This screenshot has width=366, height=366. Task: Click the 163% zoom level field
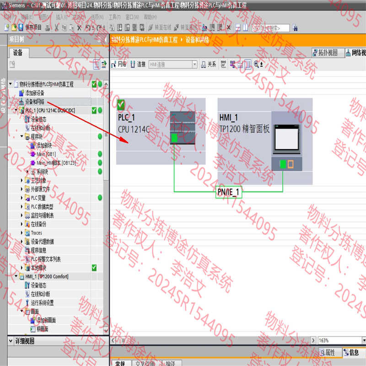[339, 340]
